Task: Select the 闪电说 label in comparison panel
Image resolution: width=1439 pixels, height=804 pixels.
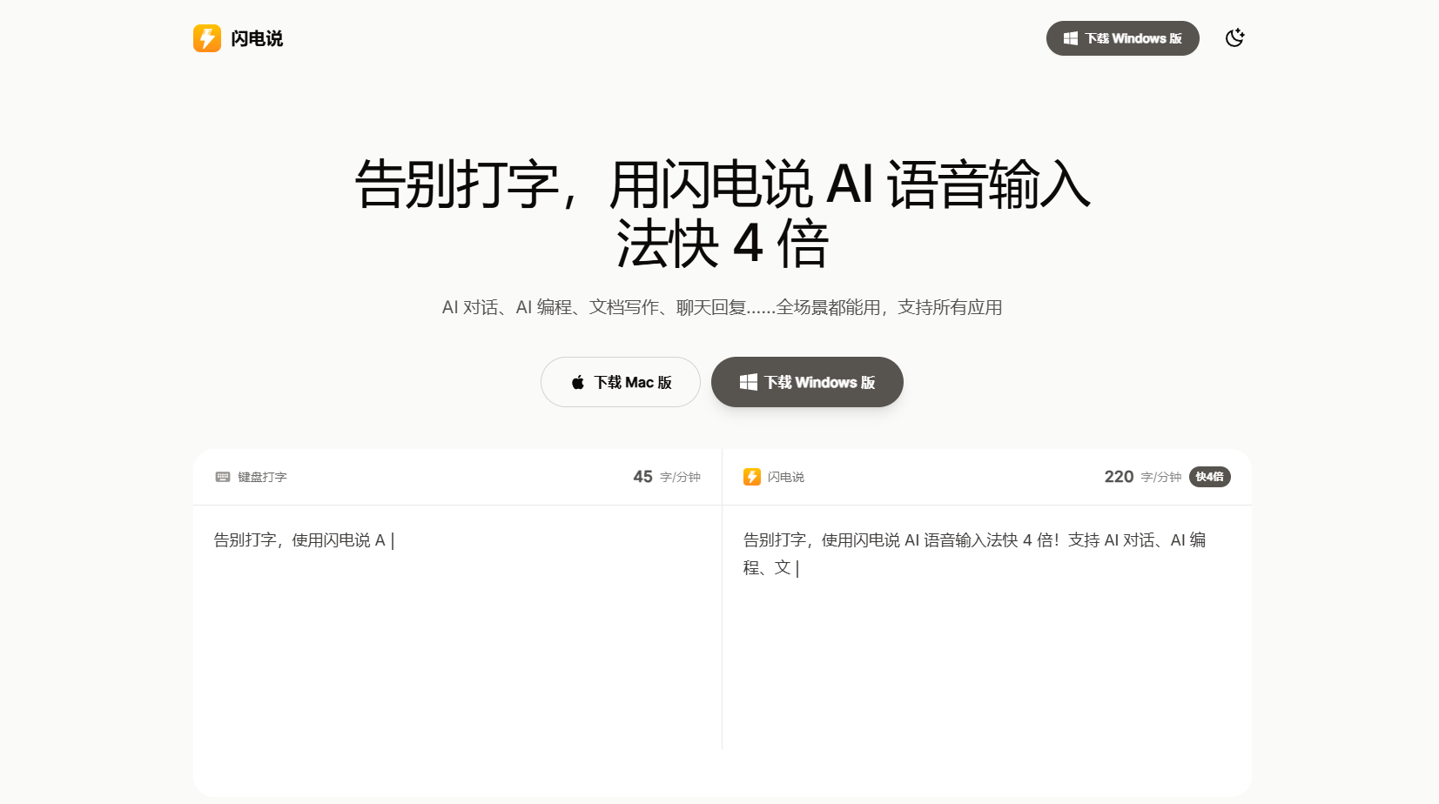Action: point(785,477)
